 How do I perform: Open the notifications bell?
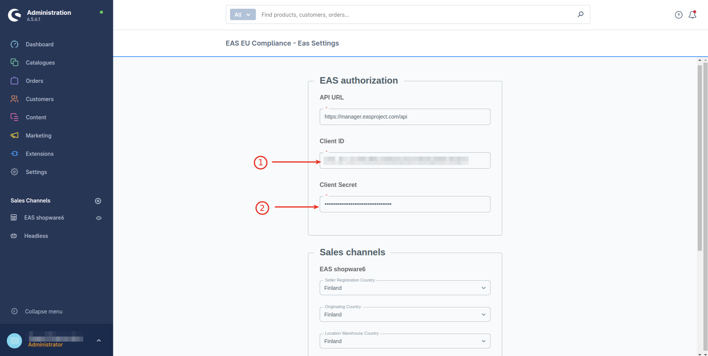click(692, 15)
